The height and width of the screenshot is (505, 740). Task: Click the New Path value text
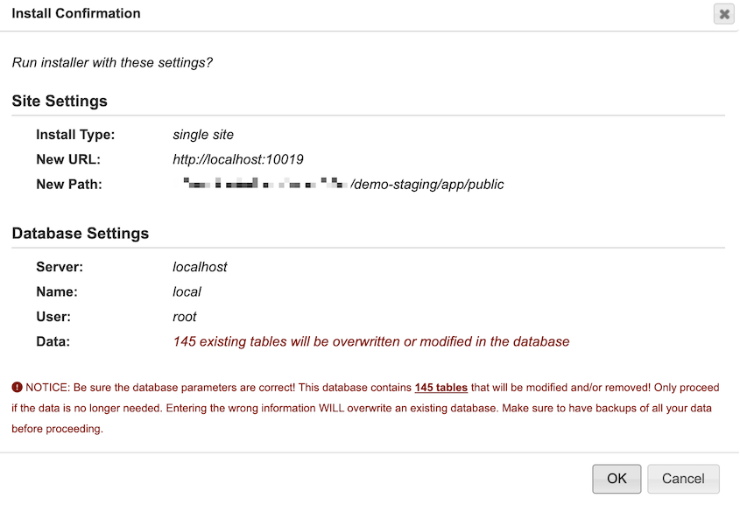340,185
